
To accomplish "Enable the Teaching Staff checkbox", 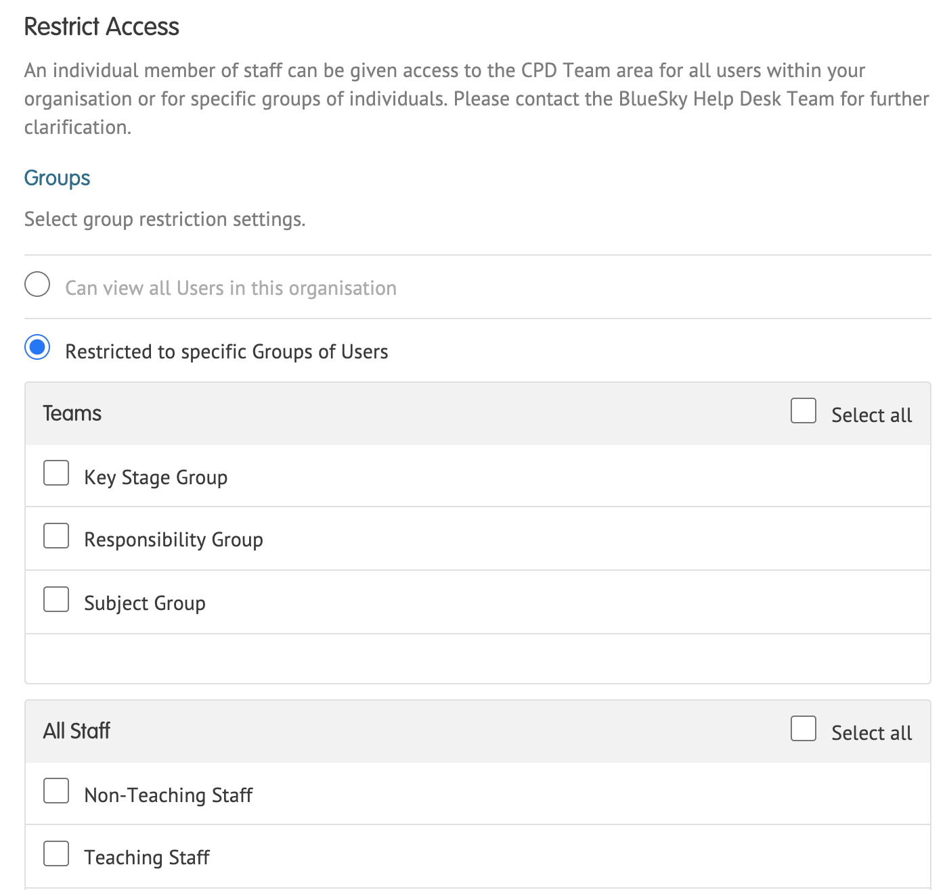I will coord(56,853).
